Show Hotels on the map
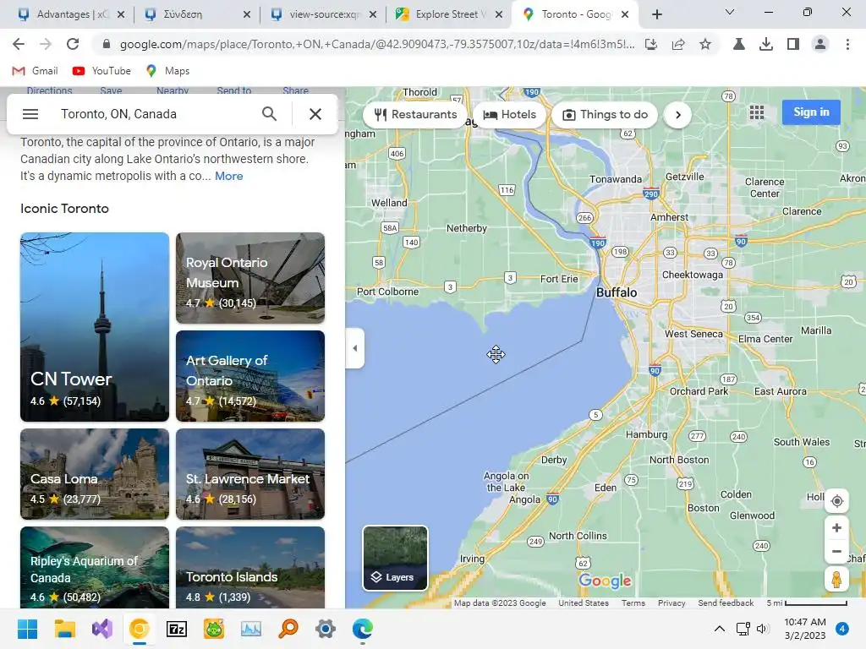 [x=509, y=115]
